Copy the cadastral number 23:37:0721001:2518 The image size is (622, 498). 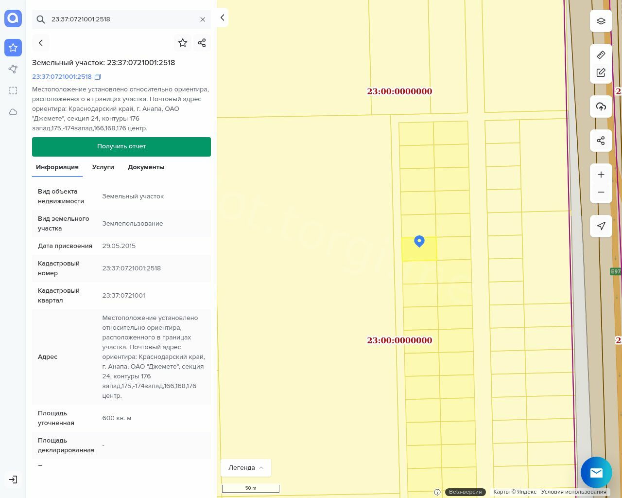(98, 77)
